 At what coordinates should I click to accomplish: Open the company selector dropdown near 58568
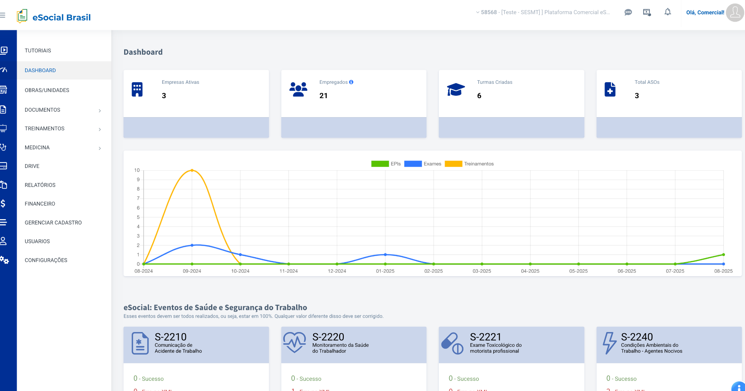477,12
